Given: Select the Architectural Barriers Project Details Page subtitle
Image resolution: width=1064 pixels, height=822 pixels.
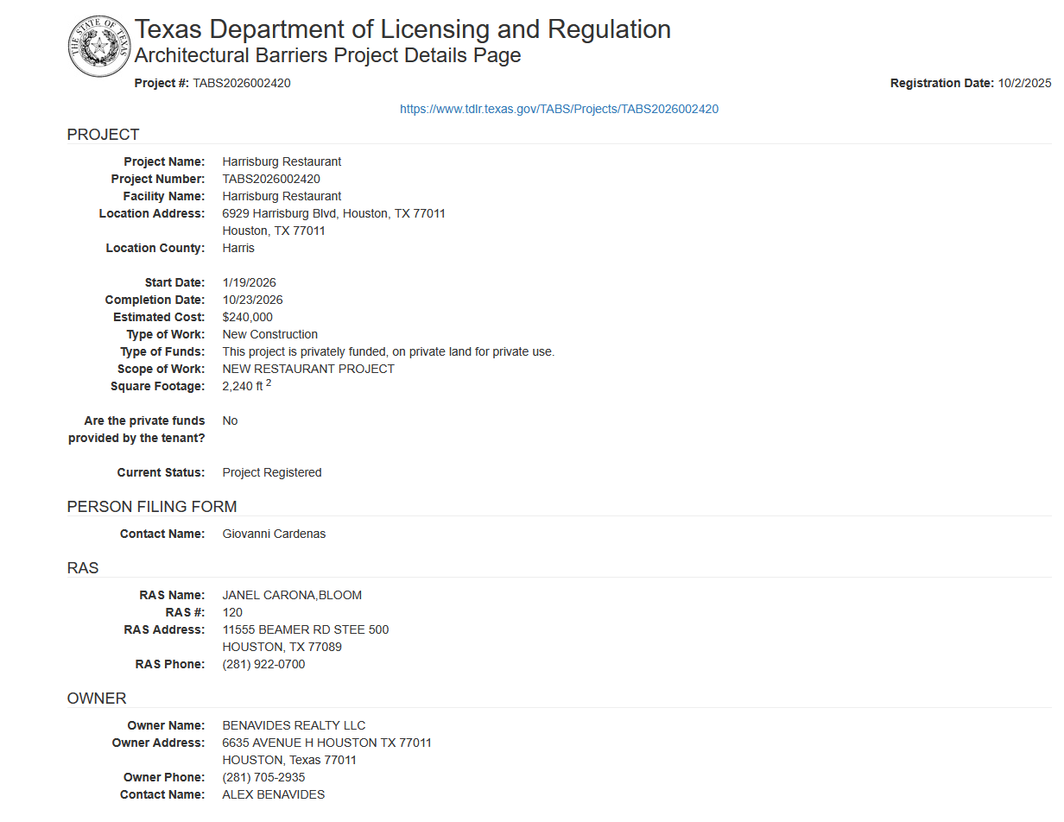Looking at the screenshot, I should pyautogui.click(x=328, y=56).
